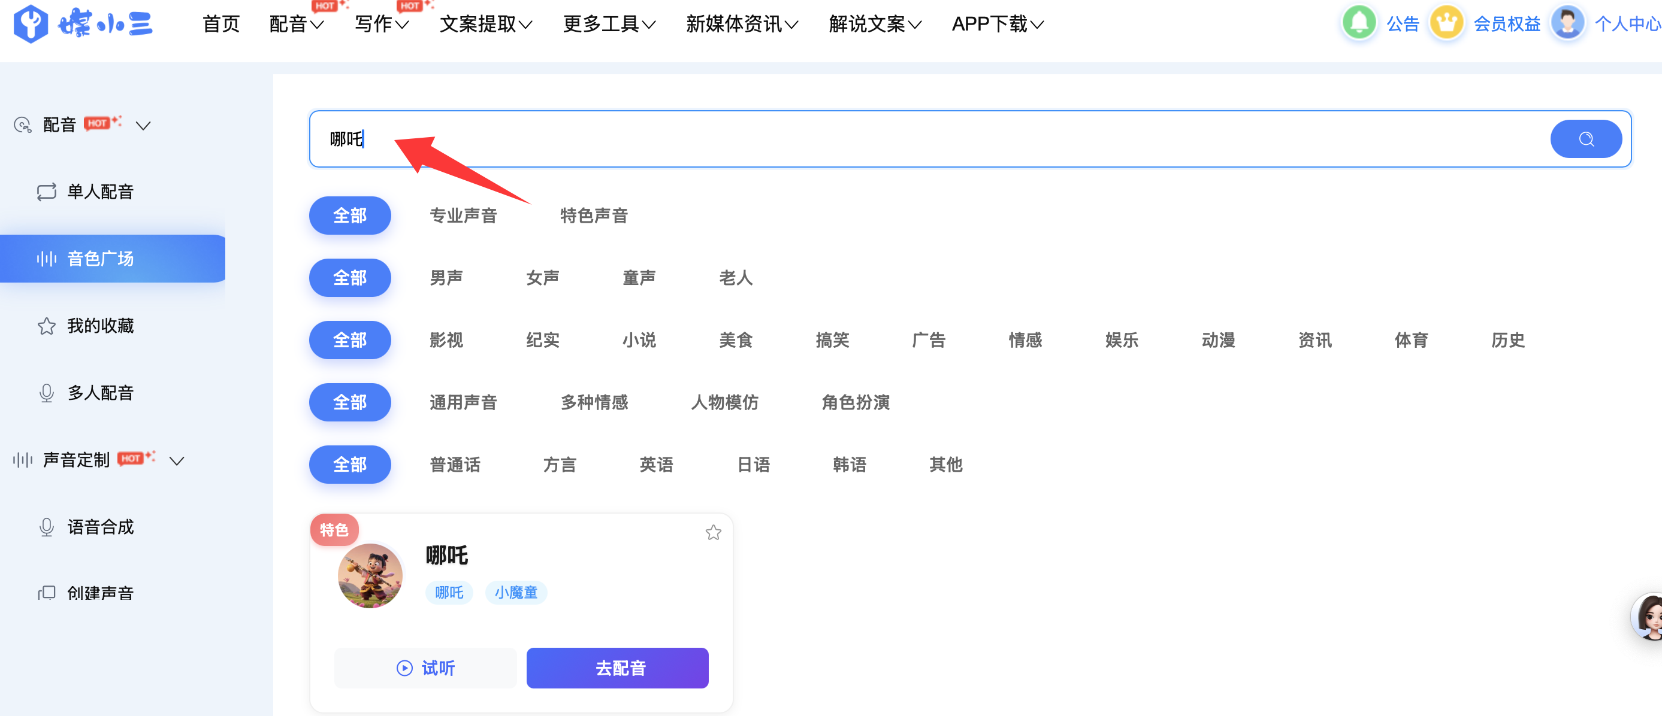Select the 体育 category filter
The image size is (1662, 716).
(x=1411, y=340)
